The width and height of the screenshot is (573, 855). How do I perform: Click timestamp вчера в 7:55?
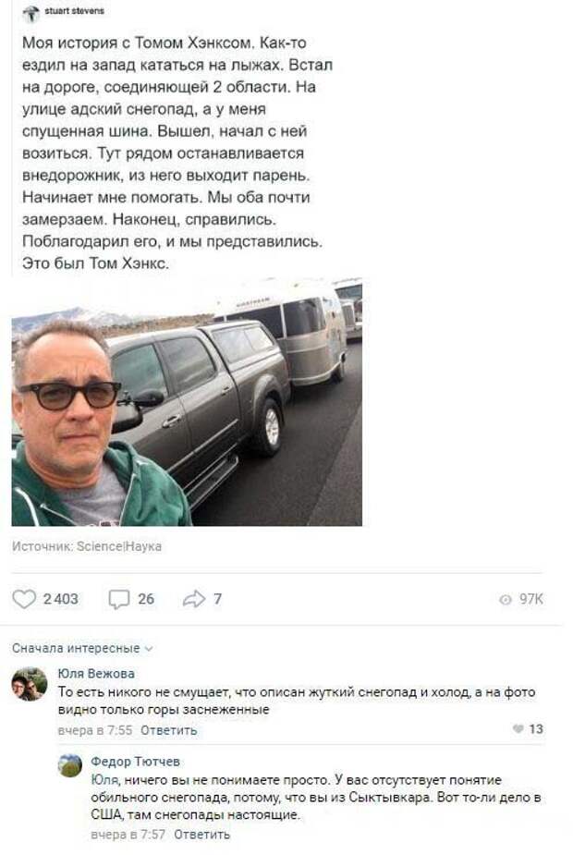[95, 730]
